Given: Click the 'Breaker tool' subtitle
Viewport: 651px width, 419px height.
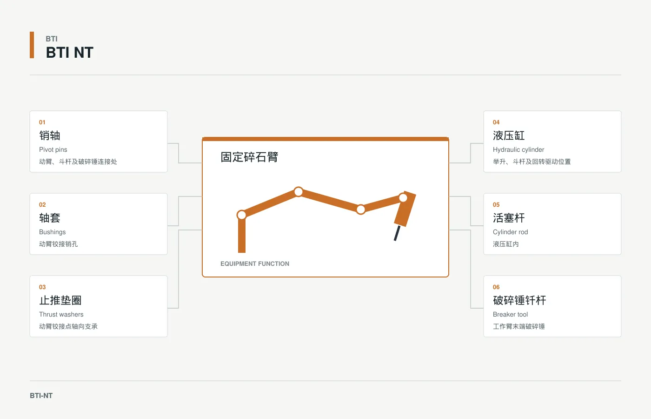Looking at the screenshot, I should (511, 314).
